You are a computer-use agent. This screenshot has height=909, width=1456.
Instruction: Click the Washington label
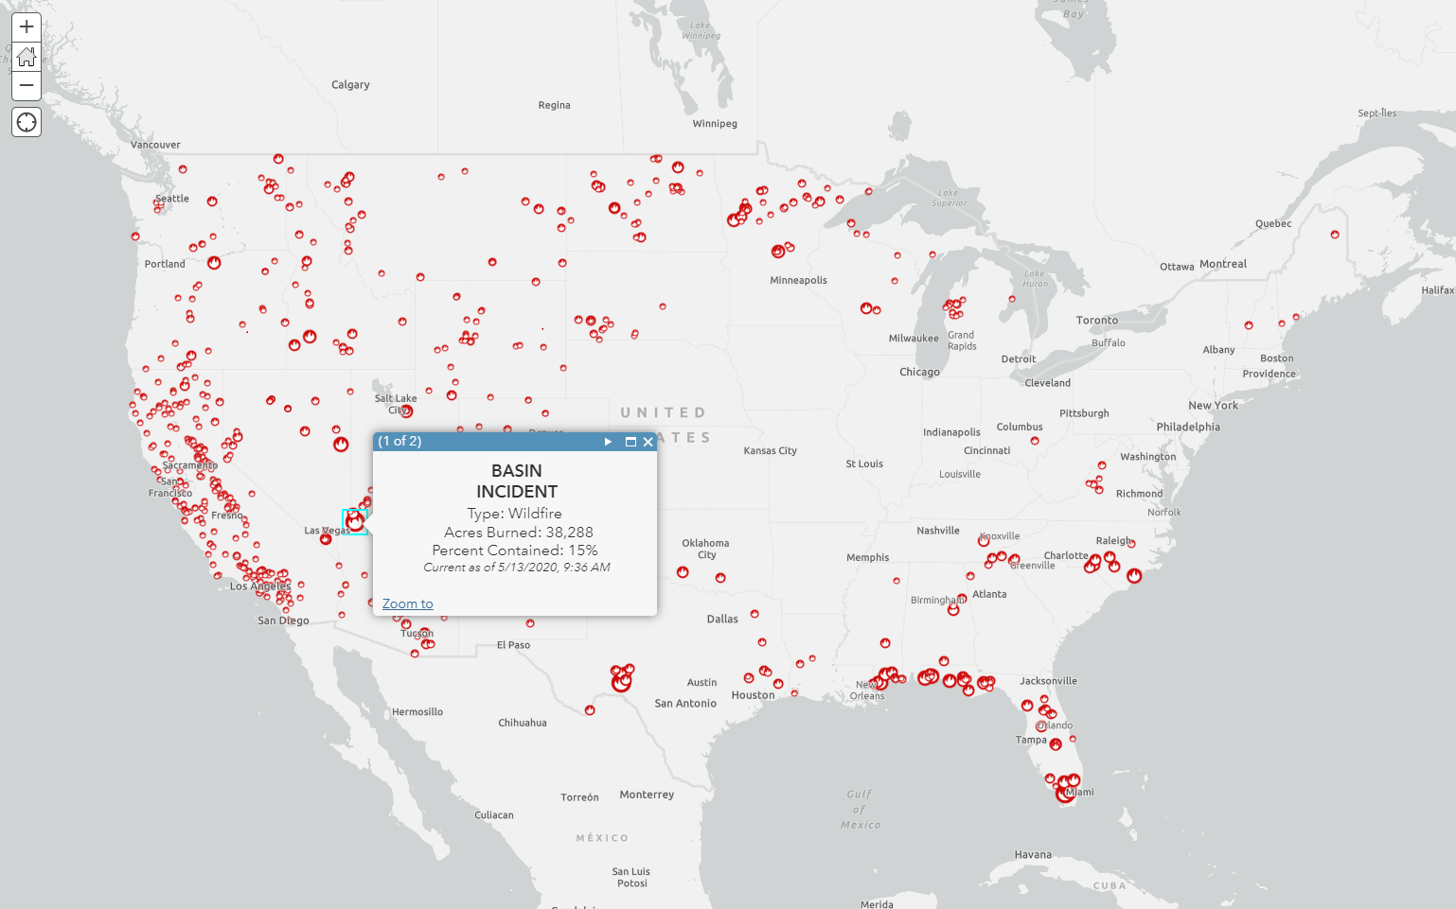click(x=1147, y=457)
